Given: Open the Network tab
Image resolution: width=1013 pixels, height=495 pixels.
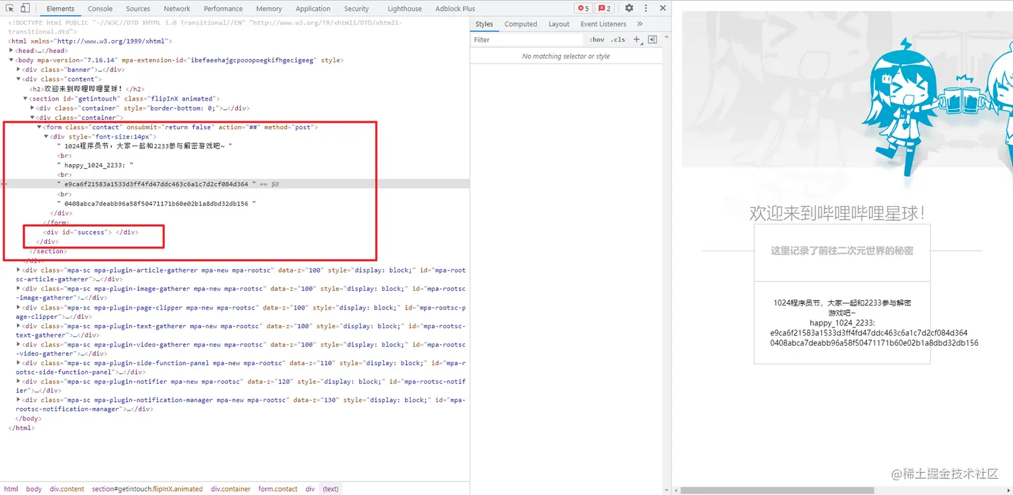Looking at the screenshot, I should 177,9.
